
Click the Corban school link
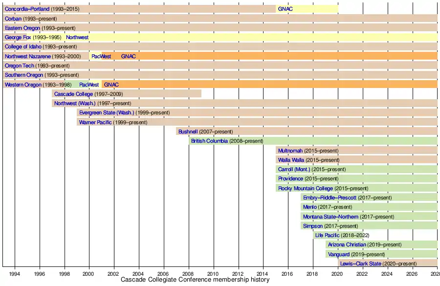[13, 19]
